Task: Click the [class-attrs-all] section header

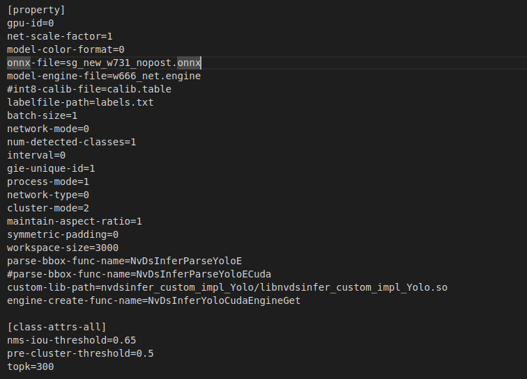Action: (x=56, y=327)
